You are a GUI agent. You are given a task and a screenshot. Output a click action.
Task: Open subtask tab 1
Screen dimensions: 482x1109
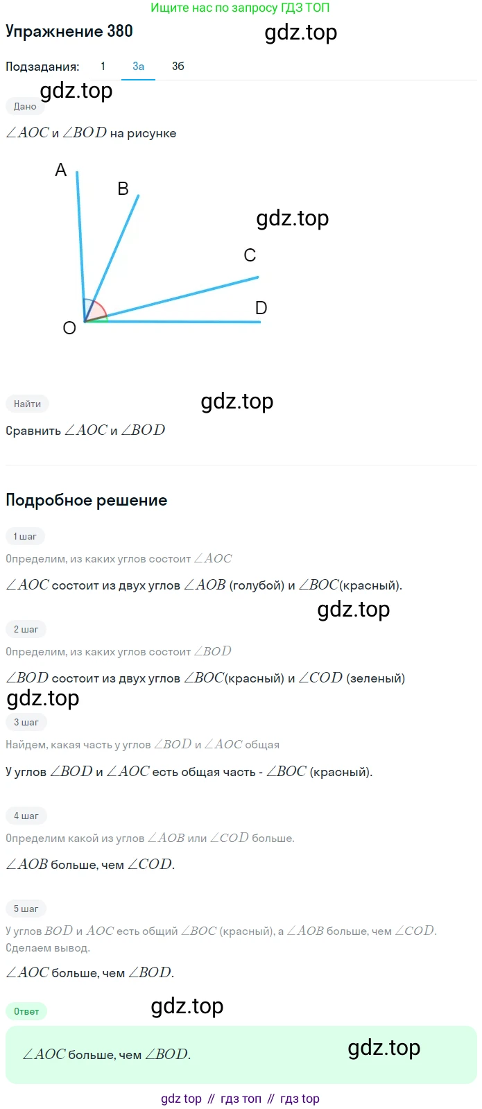[x=103, y=67]
